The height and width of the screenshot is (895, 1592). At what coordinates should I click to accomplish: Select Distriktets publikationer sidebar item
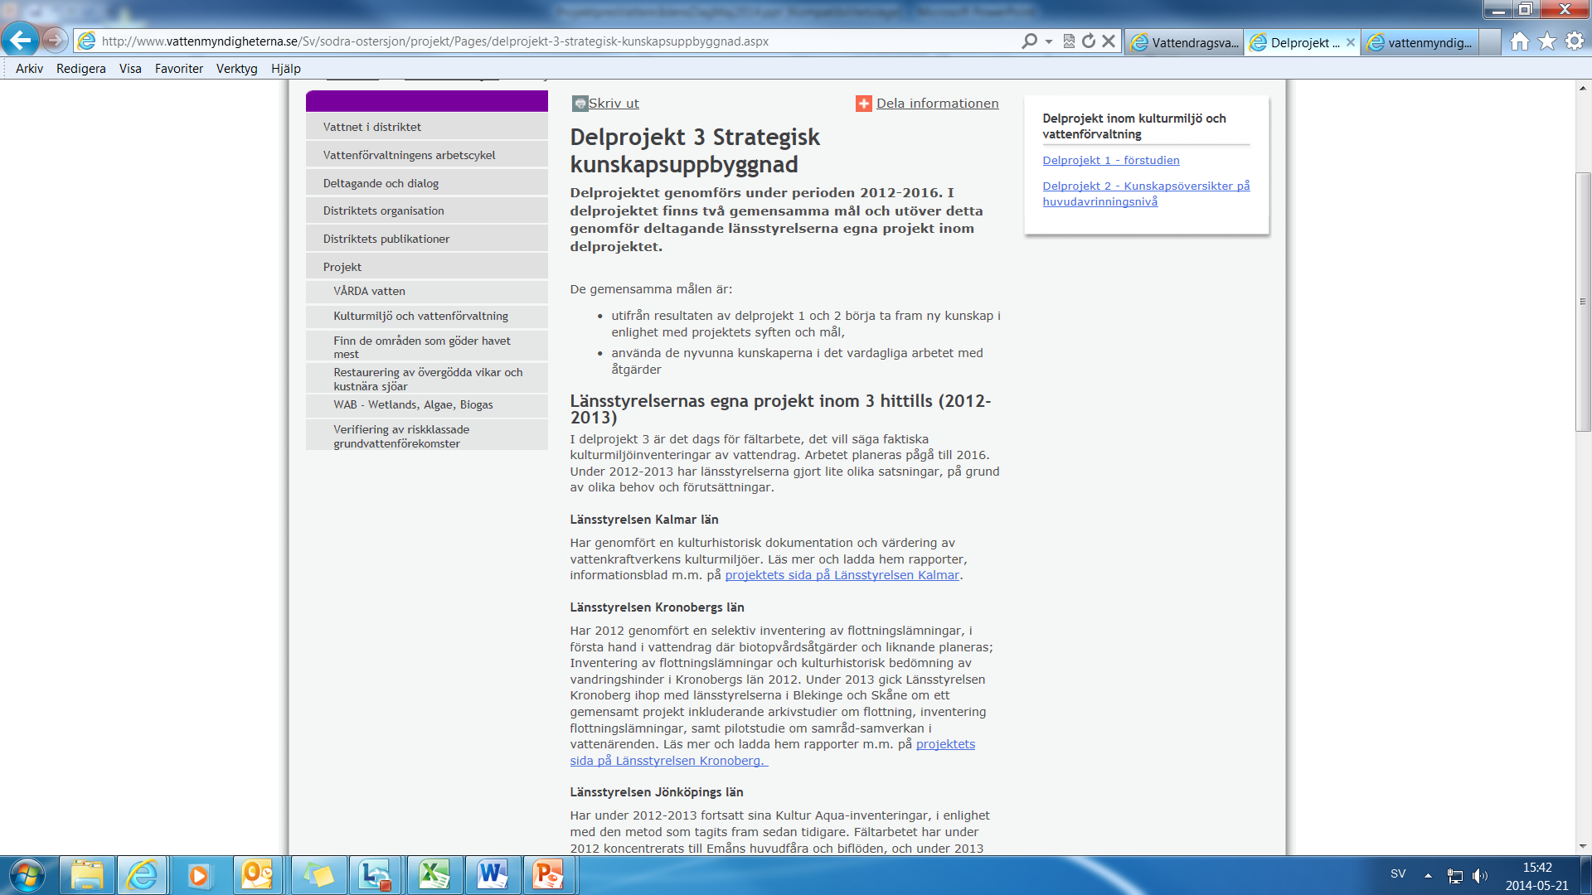coord(427,239)
